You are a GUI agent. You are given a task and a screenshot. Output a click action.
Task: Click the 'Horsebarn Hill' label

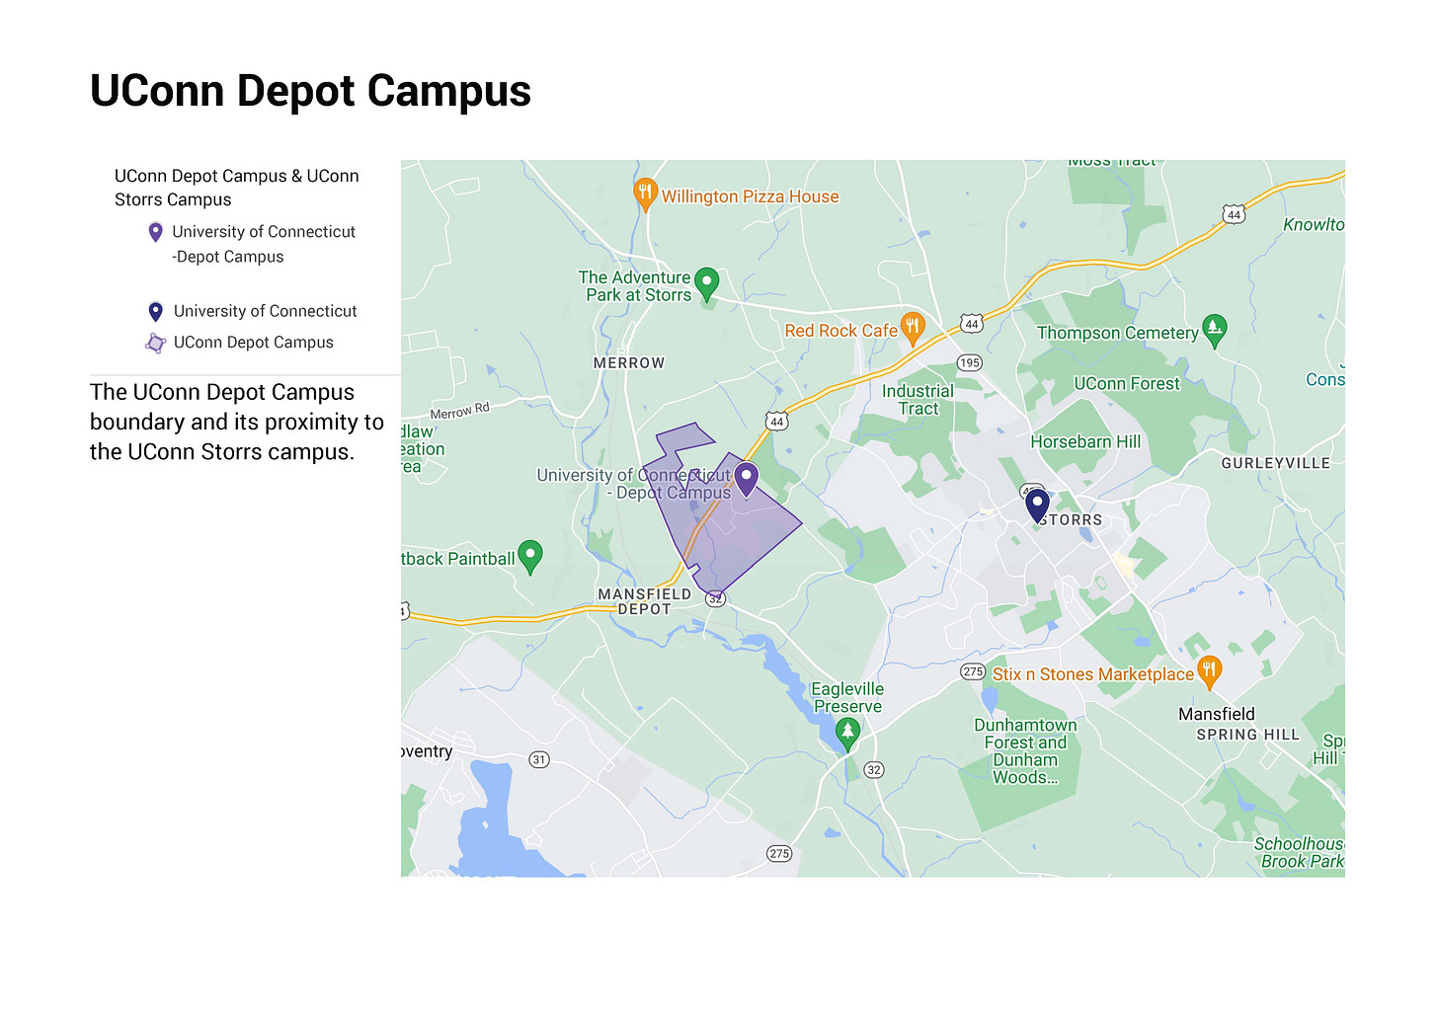(x=1085, y=442)
